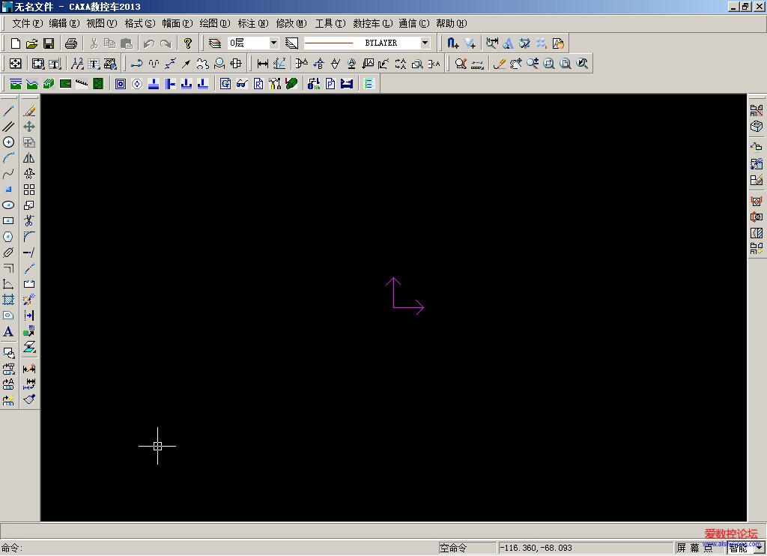Open the 智能 snap mode dropdown
The image size is (767, 556).
click(758, 549)
